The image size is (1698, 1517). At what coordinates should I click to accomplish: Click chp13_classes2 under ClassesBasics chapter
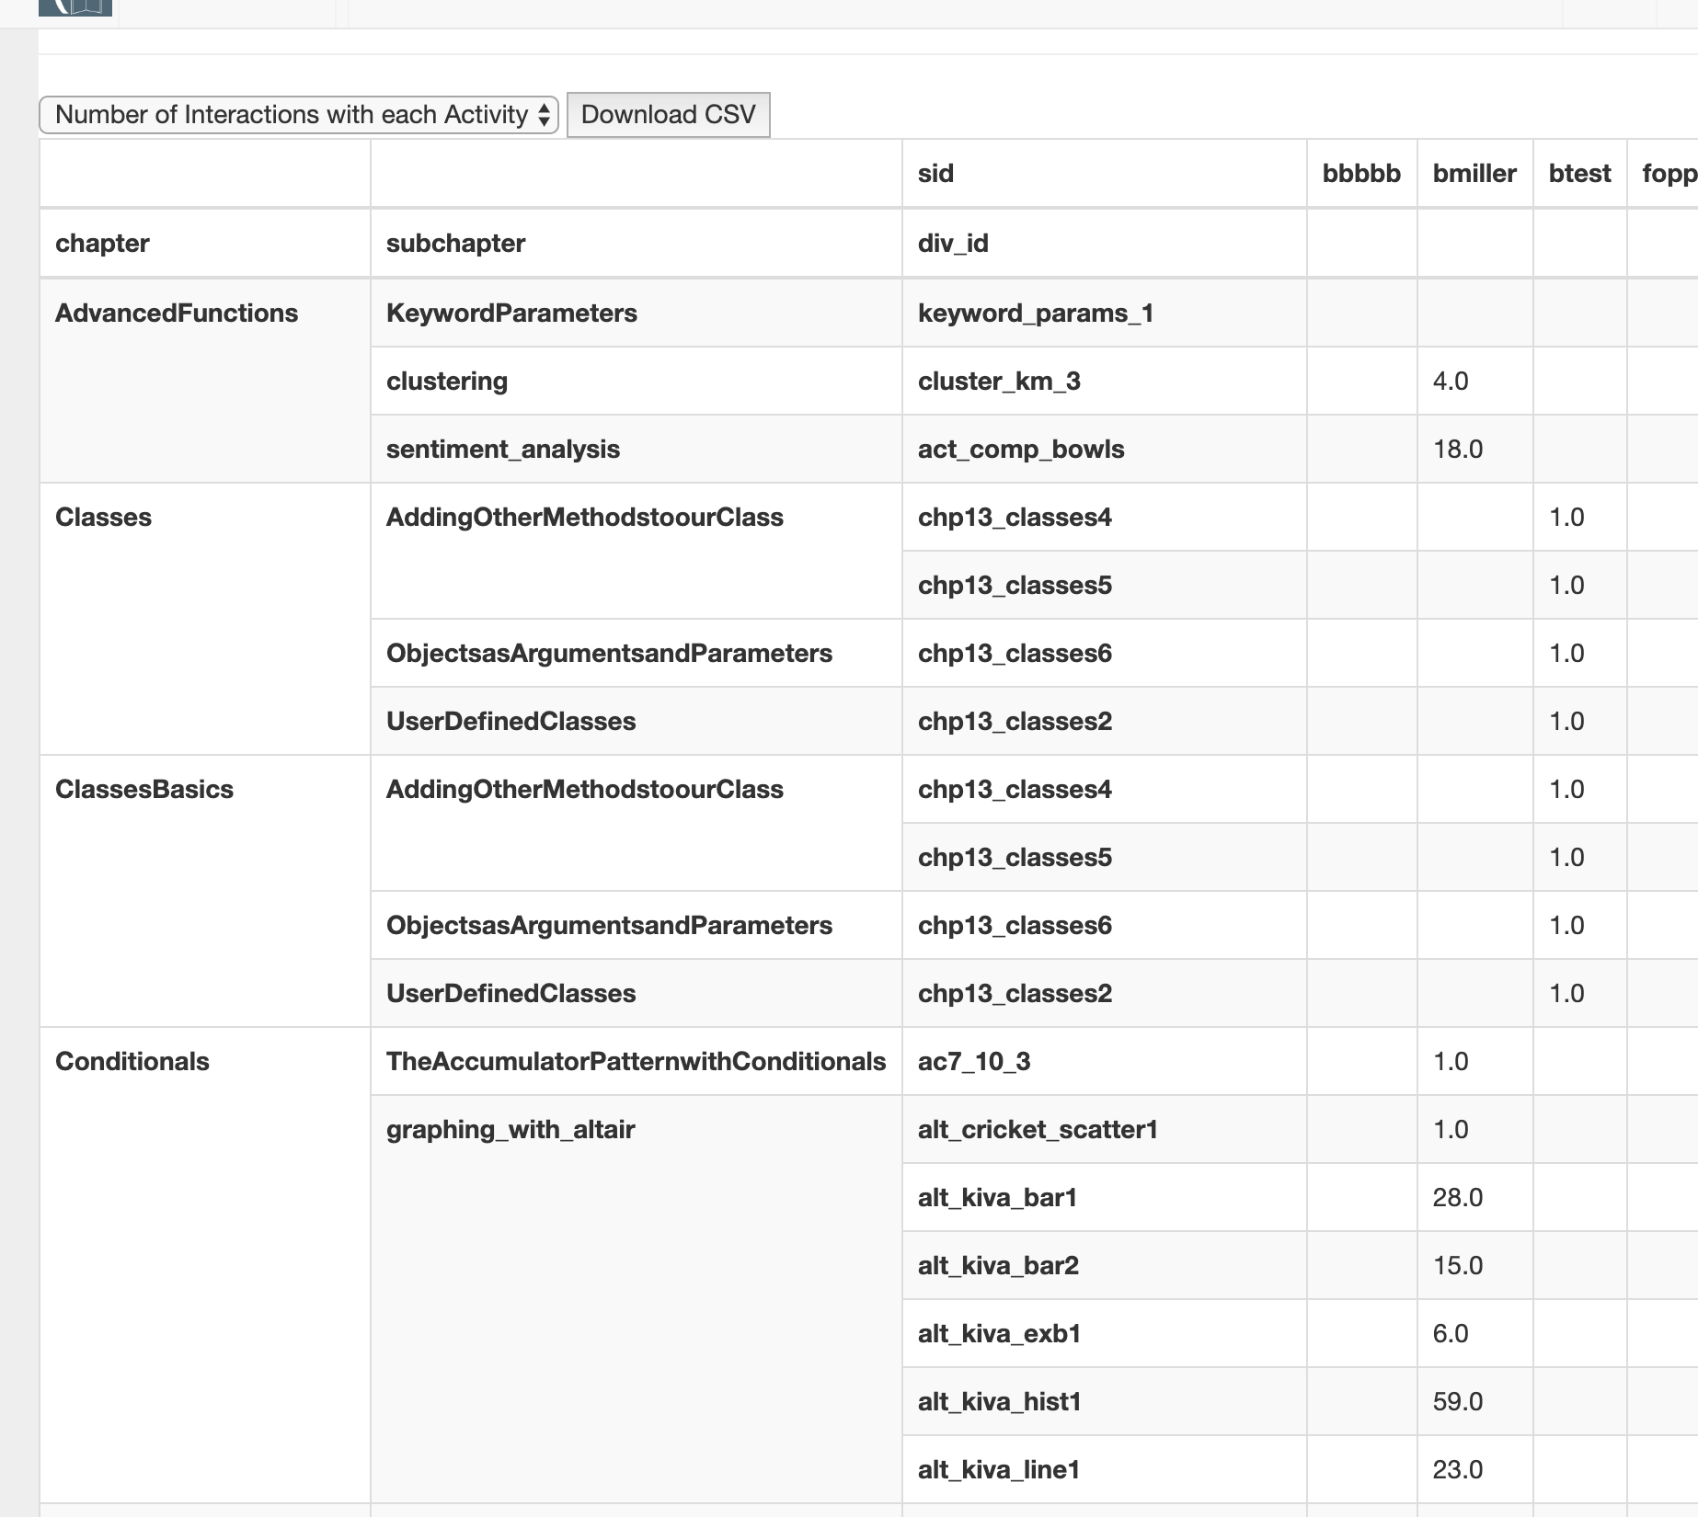click(1105, 993)
